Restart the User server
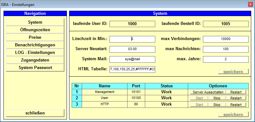The width and height of the screenshot is (255, 122). coord(236,98)
